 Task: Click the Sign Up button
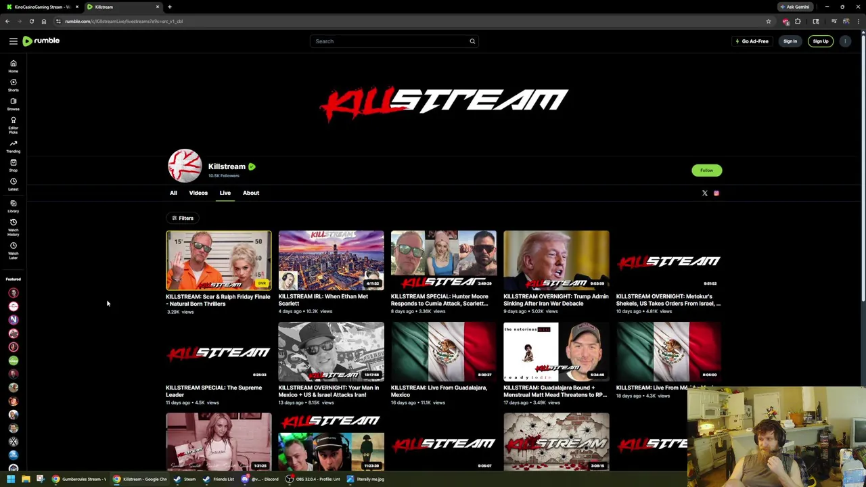click(820, 41)
